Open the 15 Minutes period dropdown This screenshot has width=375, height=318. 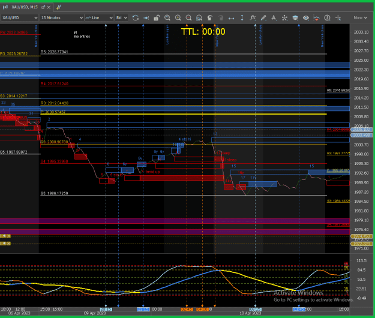click(x=61, y=17)
